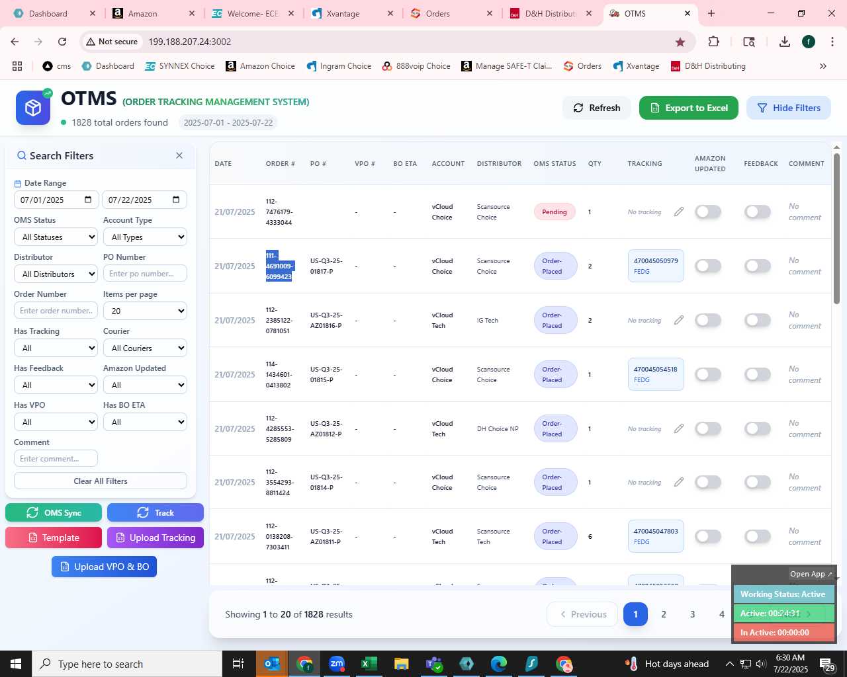This screenshot has height=677, width=847.
Task: Reload the page with the browser refresh icon
Action: pos(62,42)
